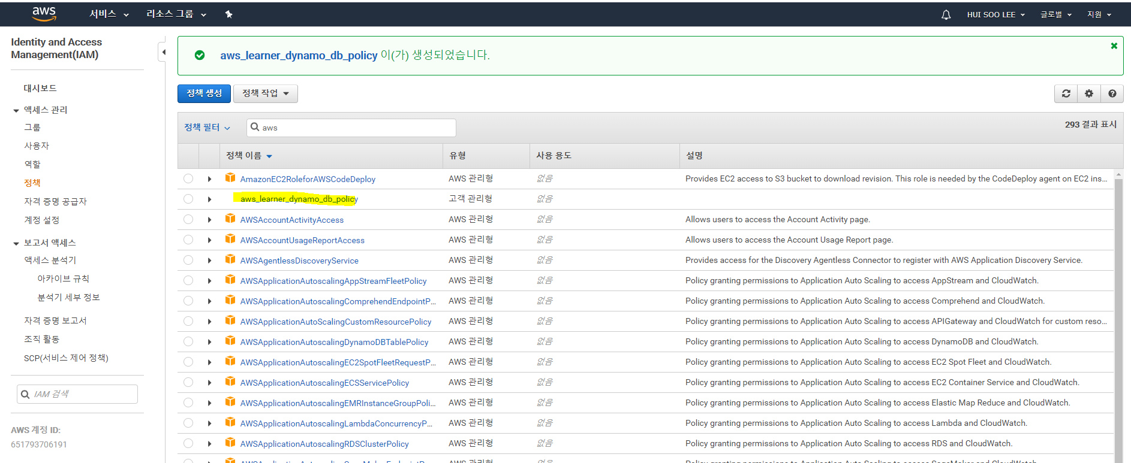Viewport: 1131px width, 463px height.
Task: Open the 지원 support menu
Action: click(x=1099, y=14)
